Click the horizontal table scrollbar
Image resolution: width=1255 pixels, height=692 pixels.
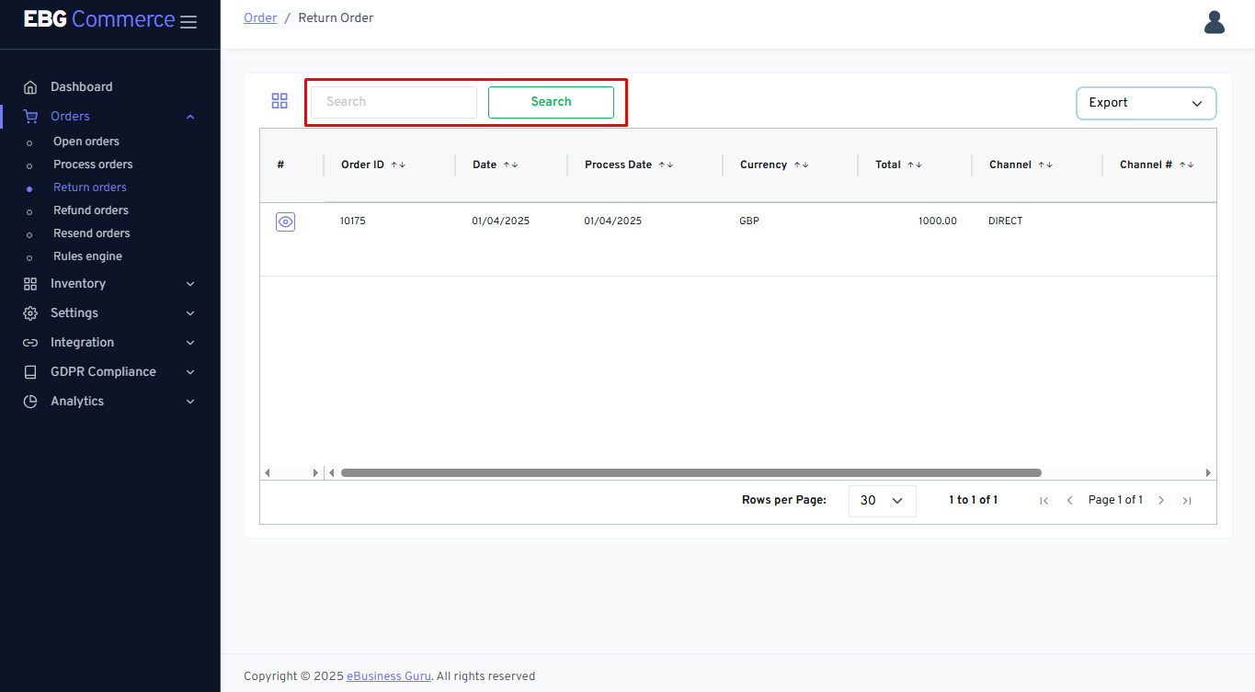pos(690,473)
